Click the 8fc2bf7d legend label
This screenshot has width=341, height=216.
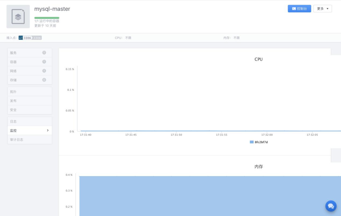pyautogui.click(x=261, y=142)
